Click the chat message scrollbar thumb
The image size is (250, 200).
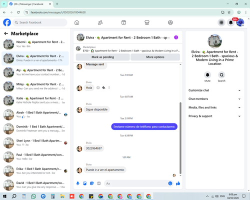(x=180, y=138)
